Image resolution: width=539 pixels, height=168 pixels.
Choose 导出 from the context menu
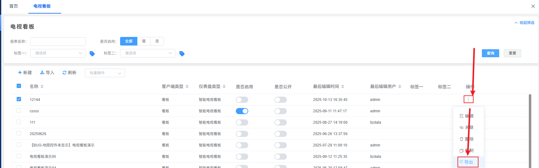point(468,162)
